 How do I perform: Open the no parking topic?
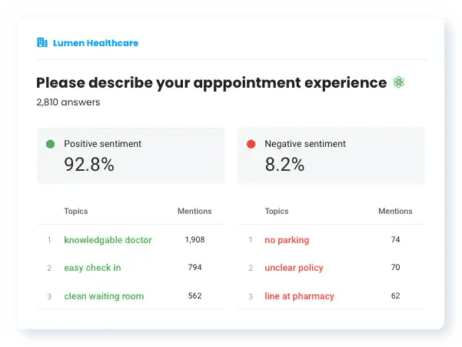click(x=287, y=240)
